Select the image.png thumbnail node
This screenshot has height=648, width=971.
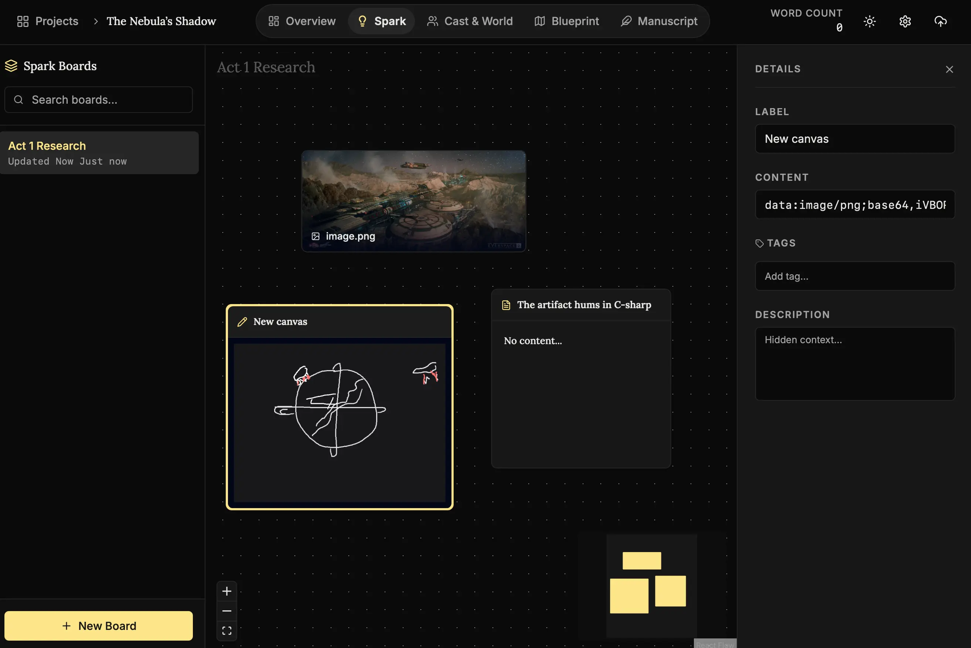tap(414, 201)
